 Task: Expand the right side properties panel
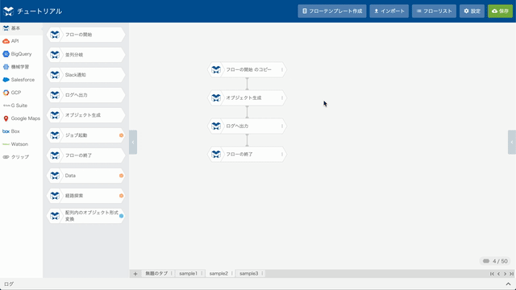(x=512, y=142)
